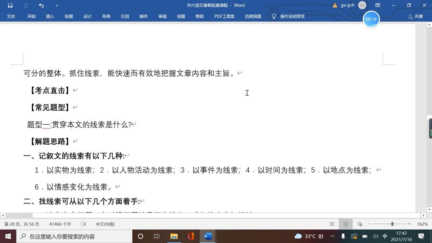Expand hidden icons in the system tray

pyautogui.click(x=332, y=237)
